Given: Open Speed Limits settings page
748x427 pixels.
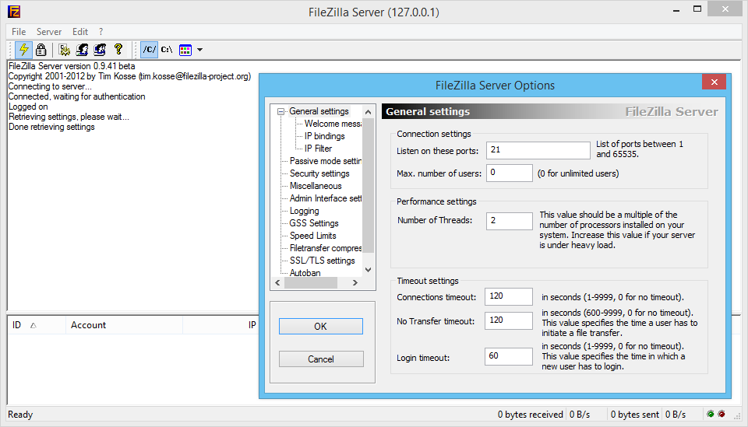Looking at the screenshot, I should [312, 235].
